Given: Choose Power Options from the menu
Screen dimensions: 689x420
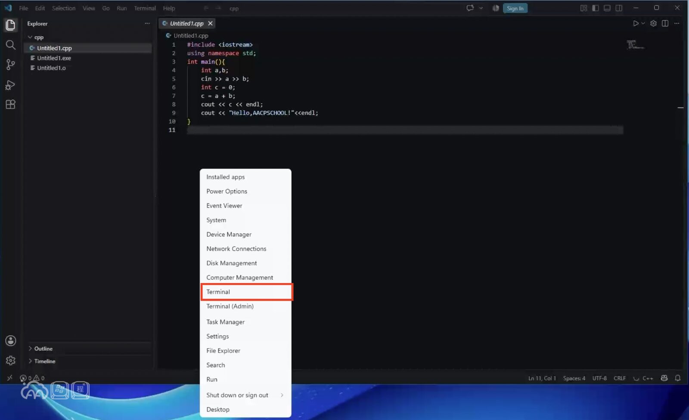Looking at the screenshot, I should 245,191.
